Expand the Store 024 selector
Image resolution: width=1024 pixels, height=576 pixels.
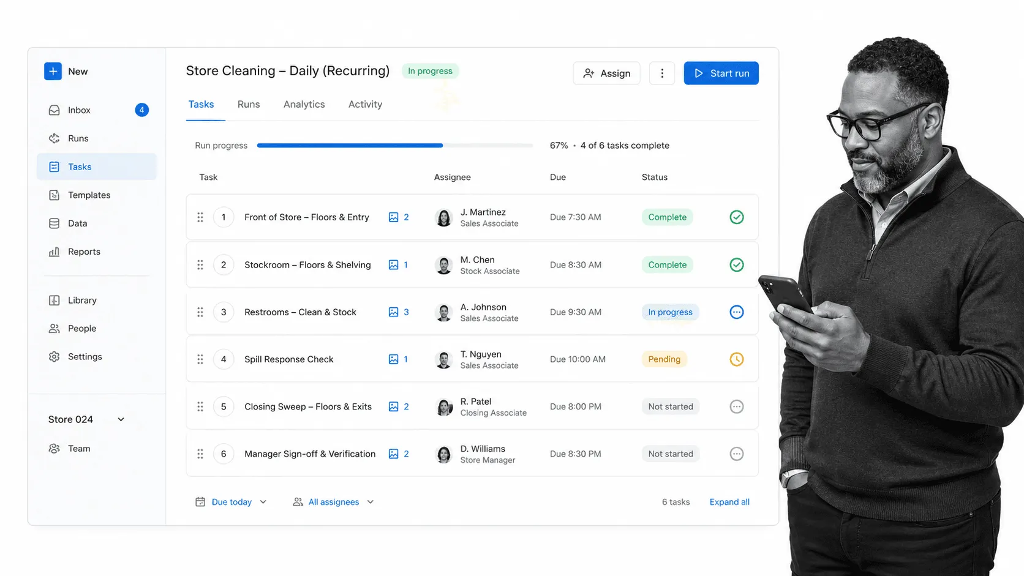point(86,419)
